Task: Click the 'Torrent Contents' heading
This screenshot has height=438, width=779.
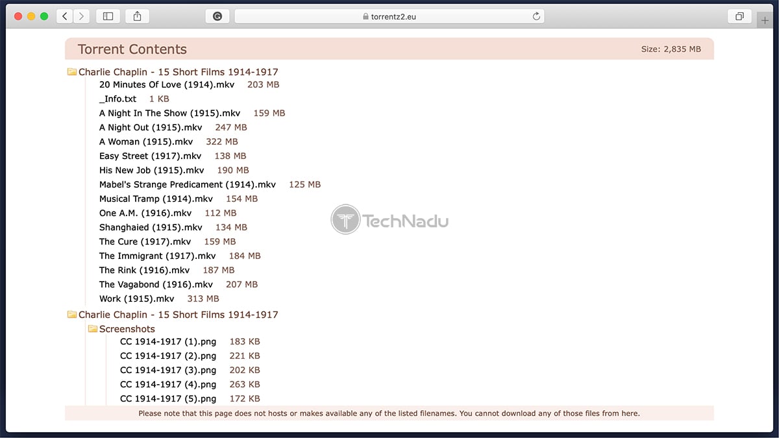Action: pyautogui.click(x=132, y=49)
